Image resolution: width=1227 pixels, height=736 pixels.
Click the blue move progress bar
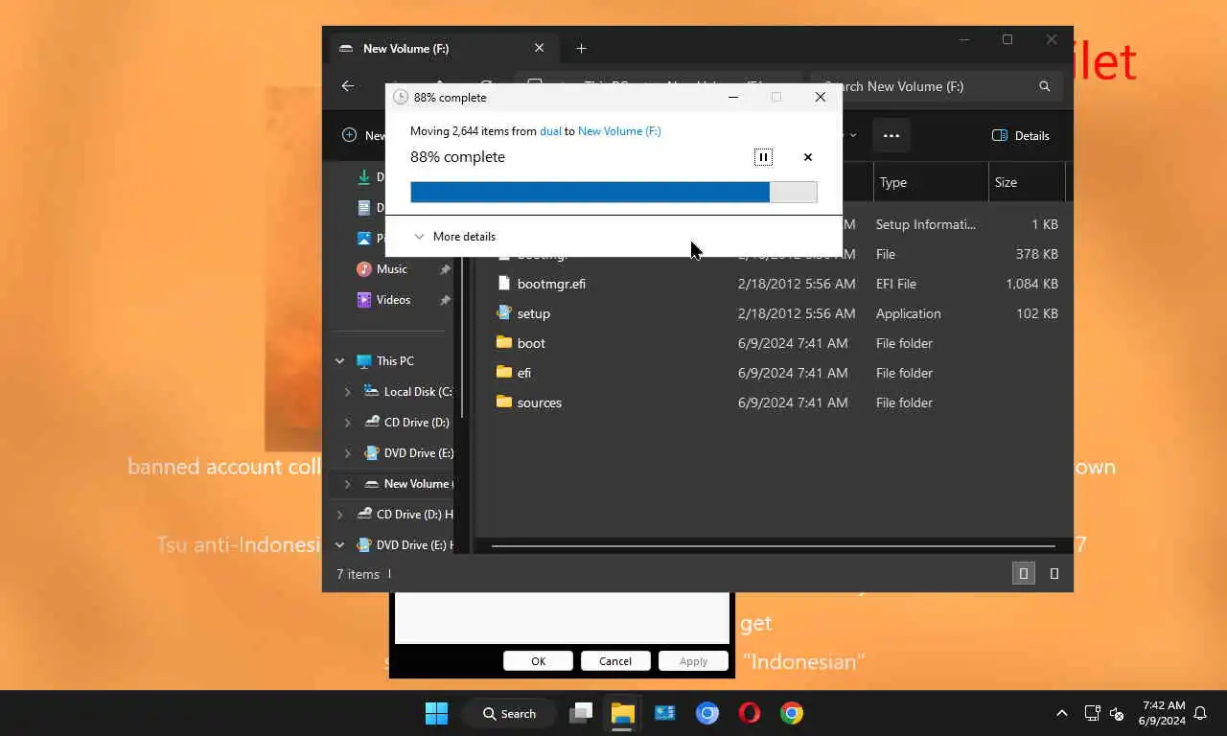613,192
